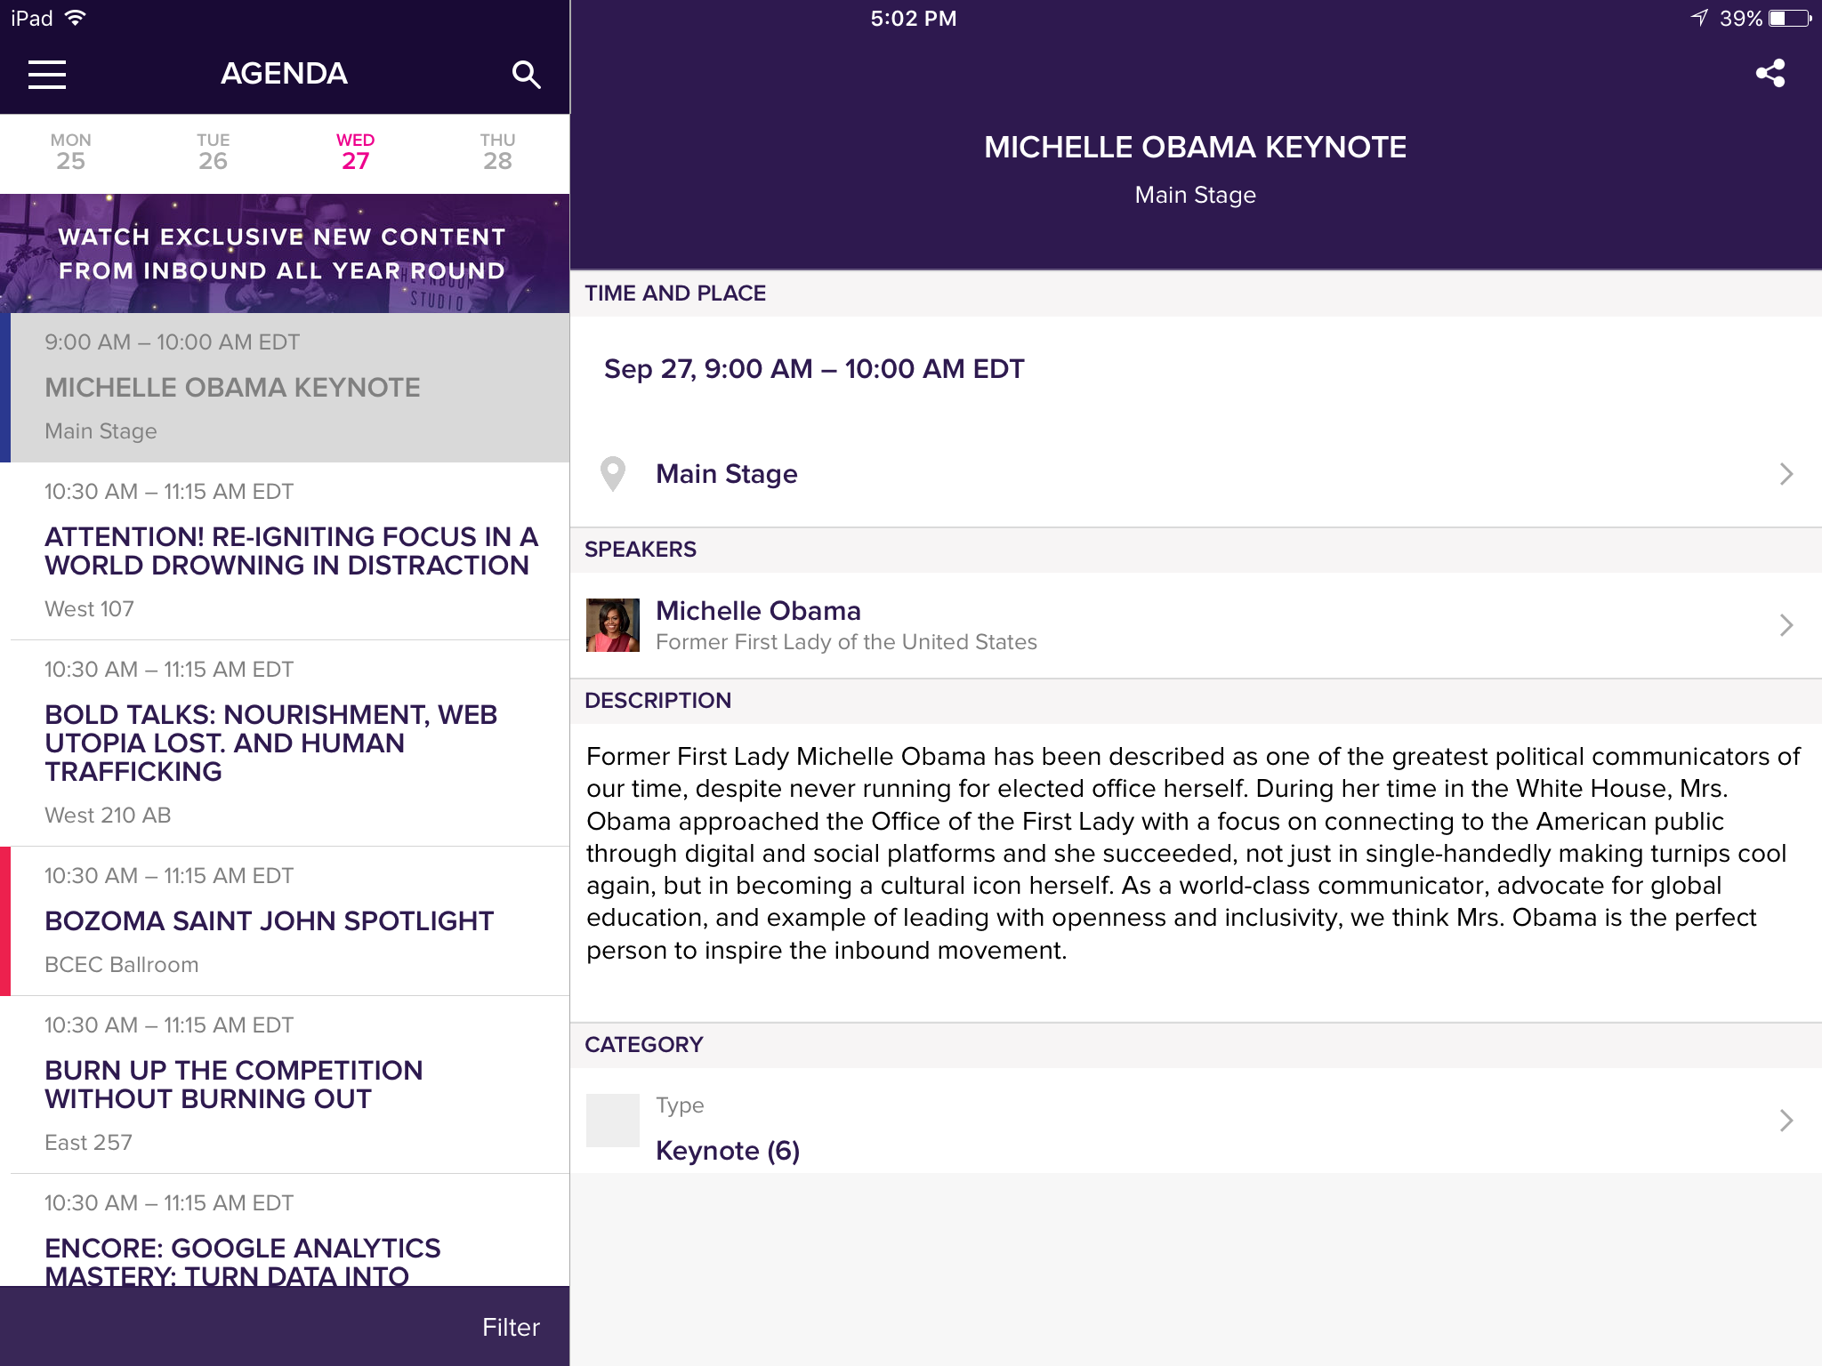The height and width of the screenshot is (1366, 1822).
Task: Tap the share icon
Action: [x=1770, y=73]
